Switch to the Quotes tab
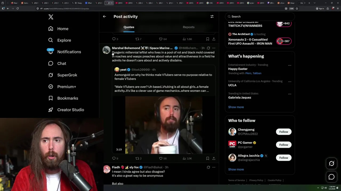Screen dimensions: 341x191 [x=129, y=27]
